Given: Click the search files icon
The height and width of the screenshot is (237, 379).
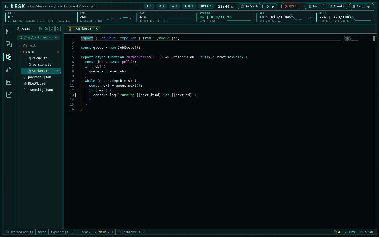Looking at the screenshot, I should [58, 29].
